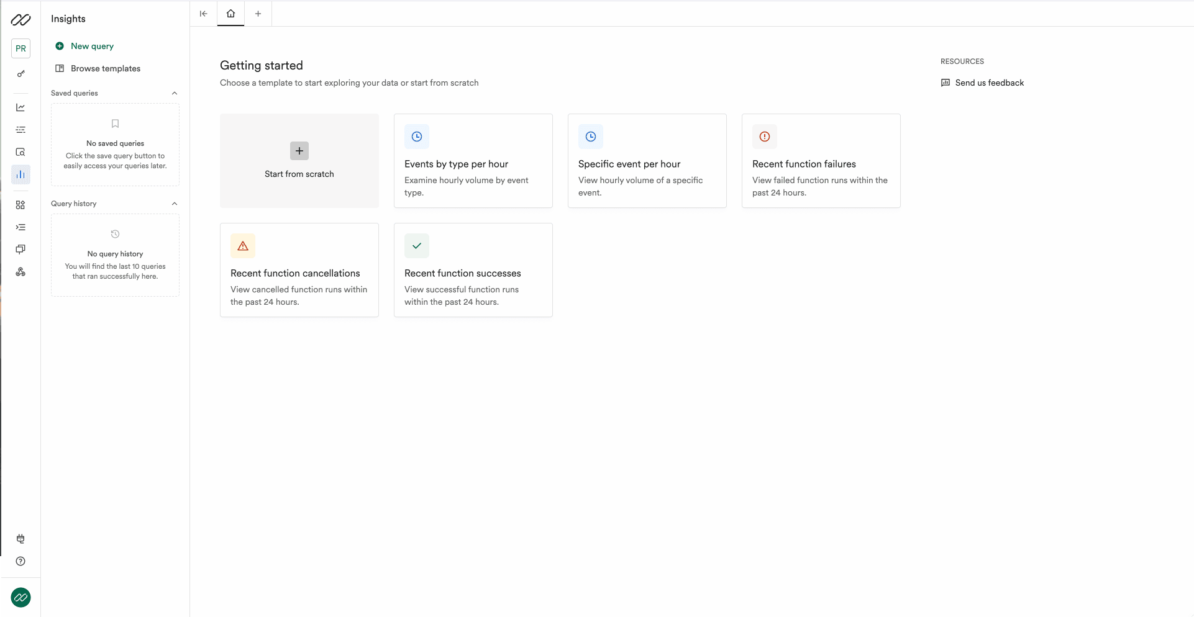
Task: Select the Runs list icon in sidebar
Action: tap(21, 130)
